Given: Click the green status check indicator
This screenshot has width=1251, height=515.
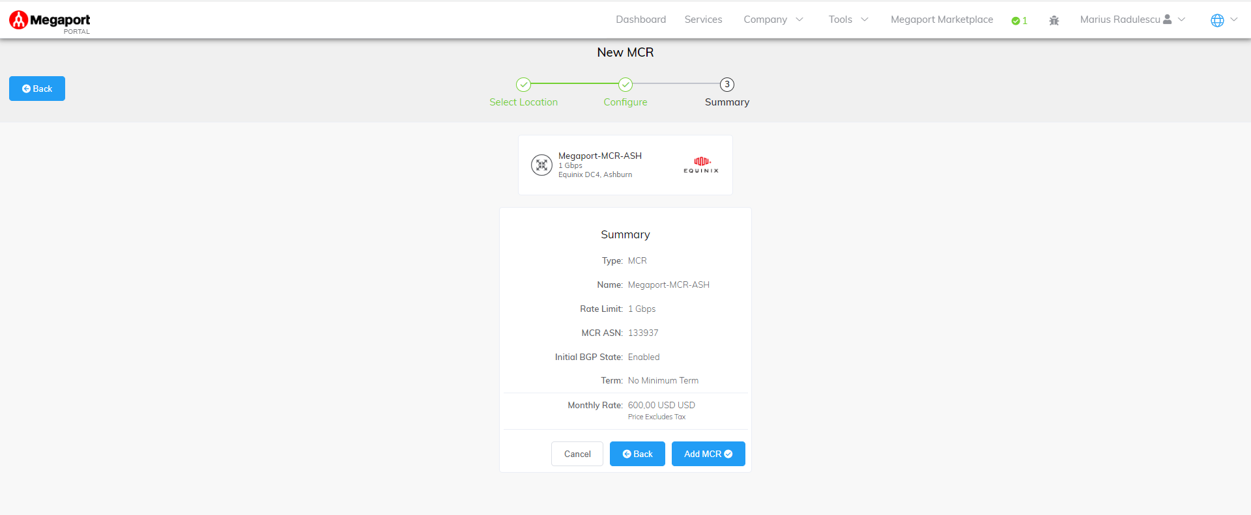Looking at the screenshot, I should [1019, 21].
